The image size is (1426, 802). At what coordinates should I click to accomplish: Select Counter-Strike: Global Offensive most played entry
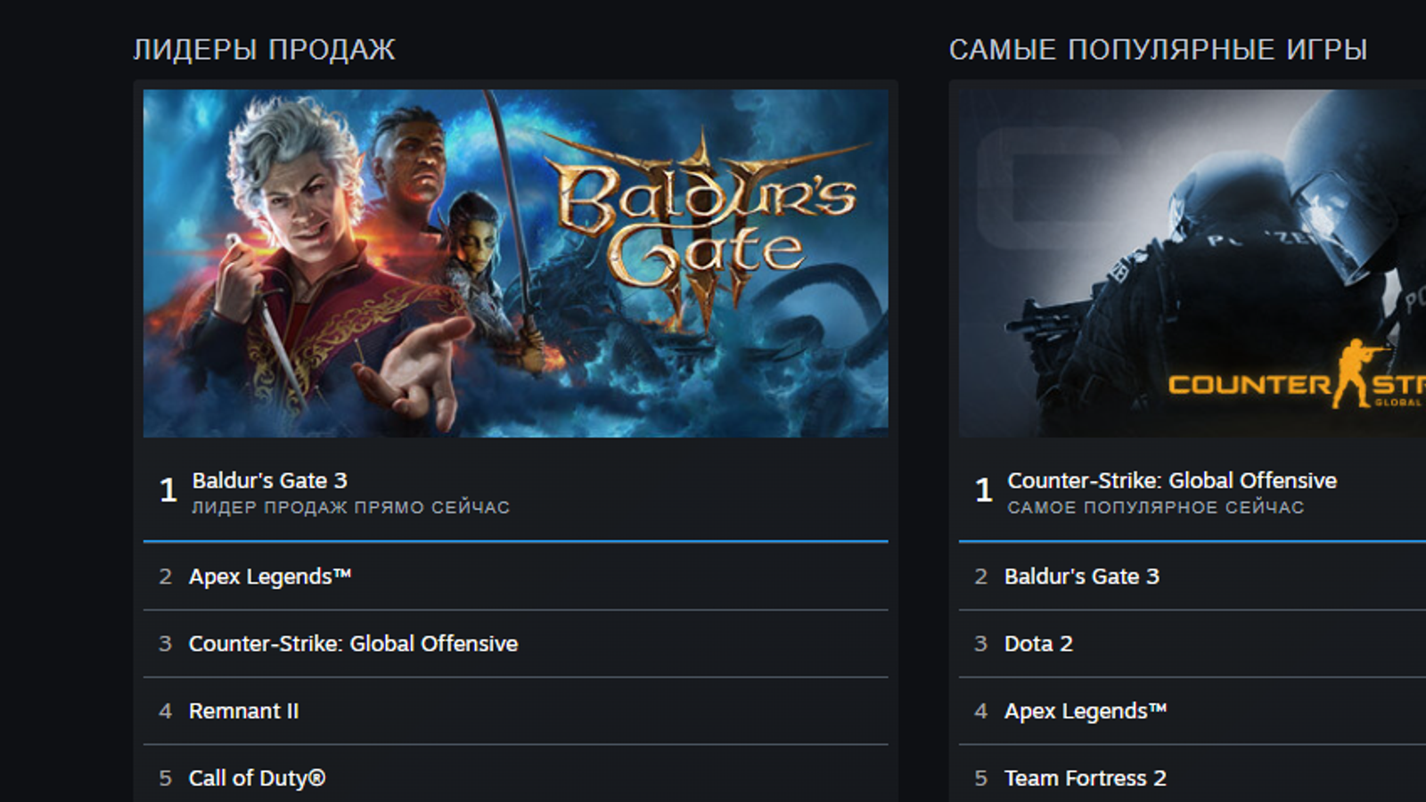[x=1192, y=491]
